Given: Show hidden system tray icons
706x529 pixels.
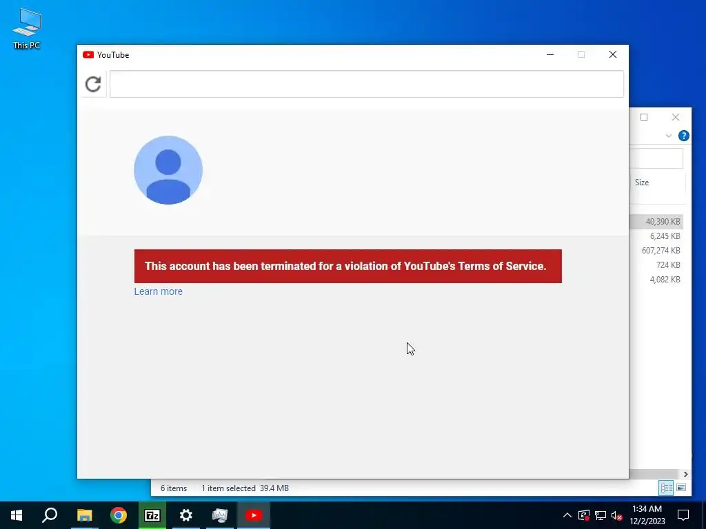Looking at the screenshot, I should 567,515.
